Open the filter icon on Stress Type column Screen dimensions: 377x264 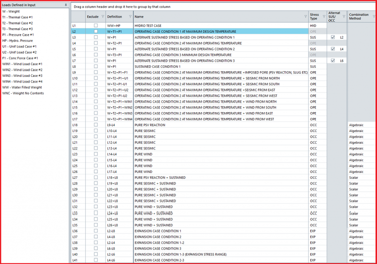(x=323, y=16)
